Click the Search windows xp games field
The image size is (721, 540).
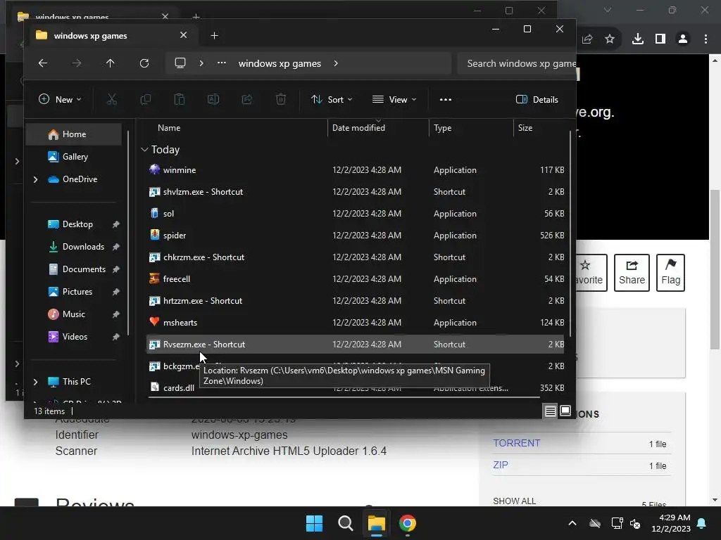tap(517, 63)
